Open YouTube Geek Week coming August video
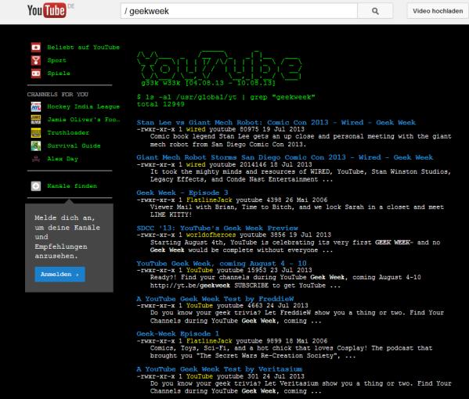The image size is (469, 399). tap(222, 264)
